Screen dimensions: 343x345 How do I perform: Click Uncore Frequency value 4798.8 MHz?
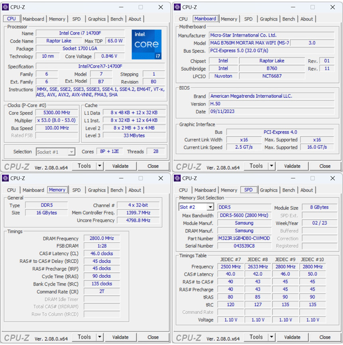pos(138,220)
